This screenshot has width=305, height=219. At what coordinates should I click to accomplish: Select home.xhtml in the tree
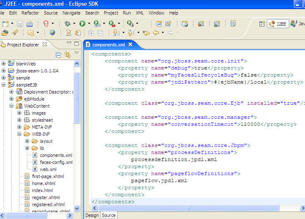[43, 183]
